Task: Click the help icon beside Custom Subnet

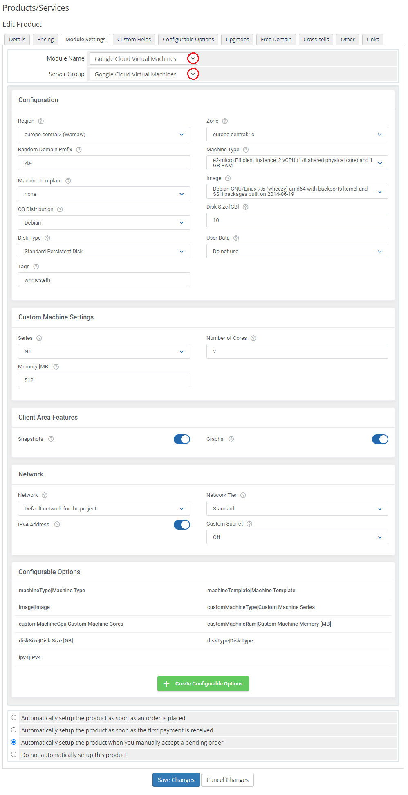Action: [249, 524]
